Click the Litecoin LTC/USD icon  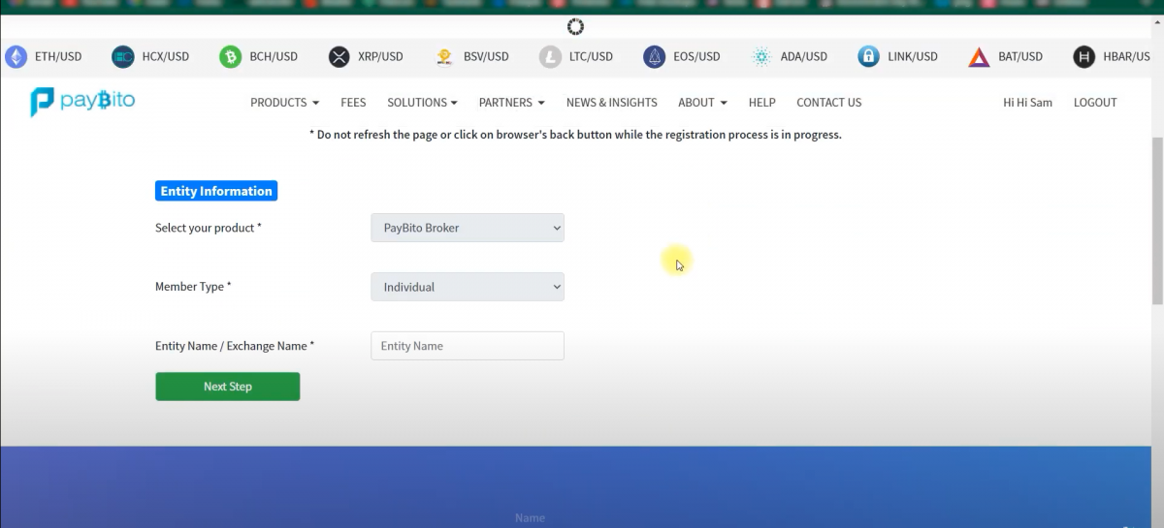(550, 57)
